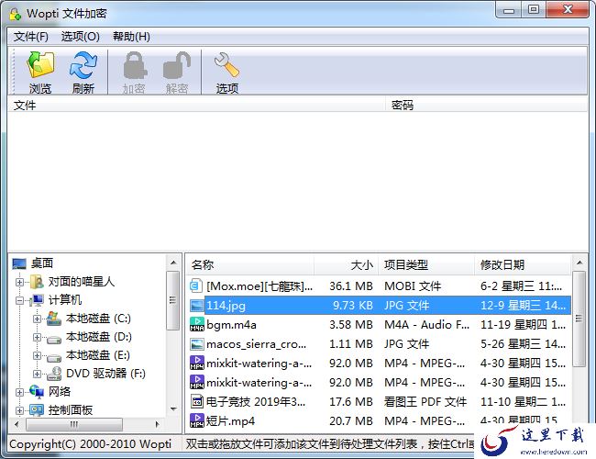Collapse the 计算机 tree node

[x=20, y=301]
